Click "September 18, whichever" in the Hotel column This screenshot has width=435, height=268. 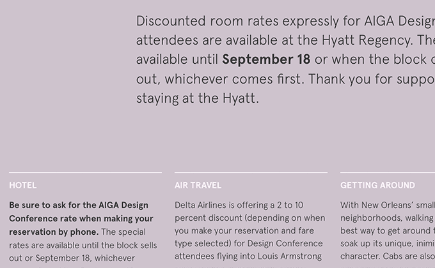[85, 258]
